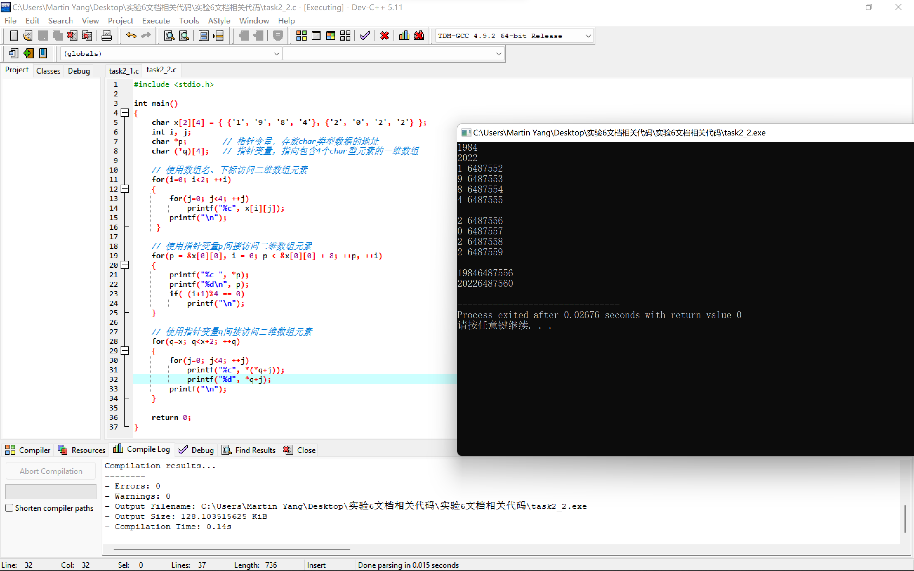914x571 pixels.
Task: Click the Undo arrow icon
Action: pos(131,36)
